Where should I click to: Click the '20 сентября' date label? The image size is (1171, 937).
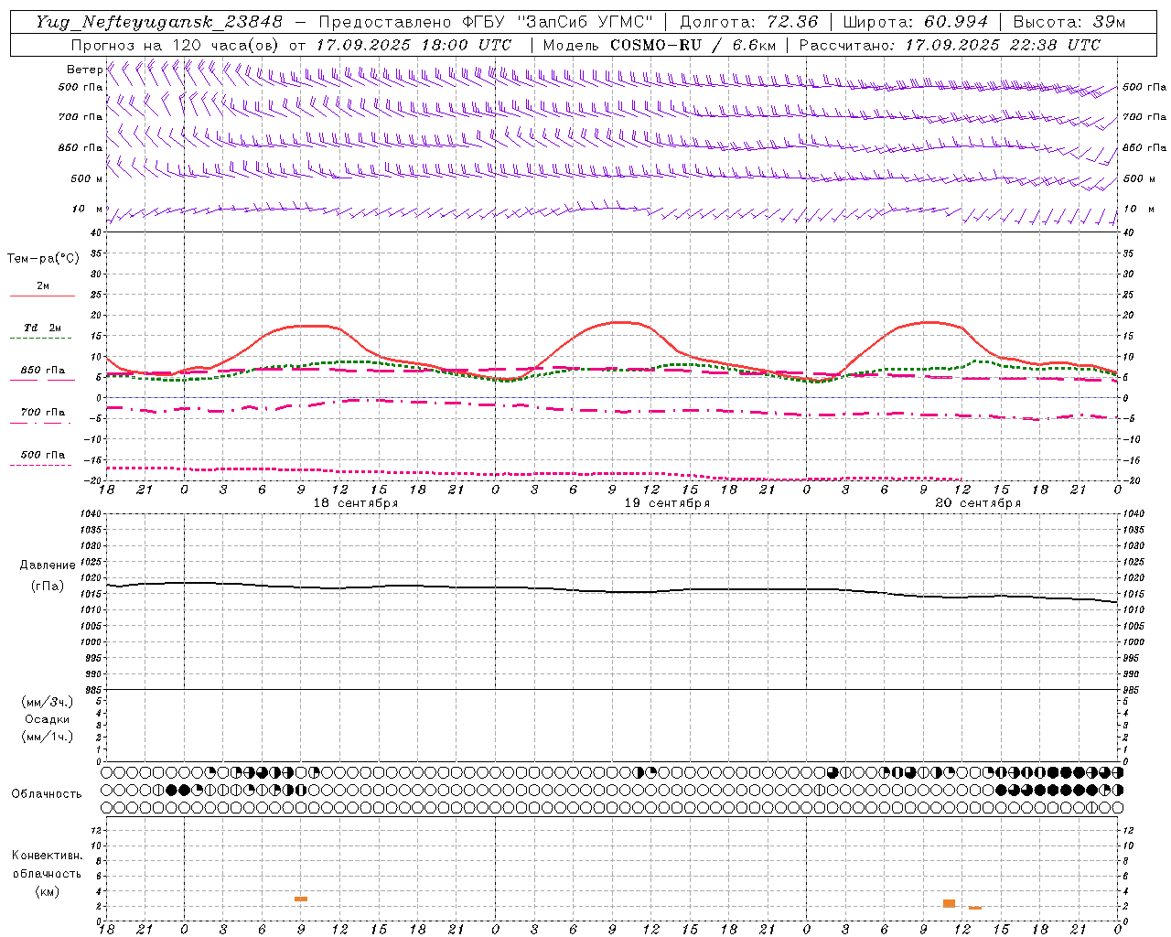tap(978, 503)
